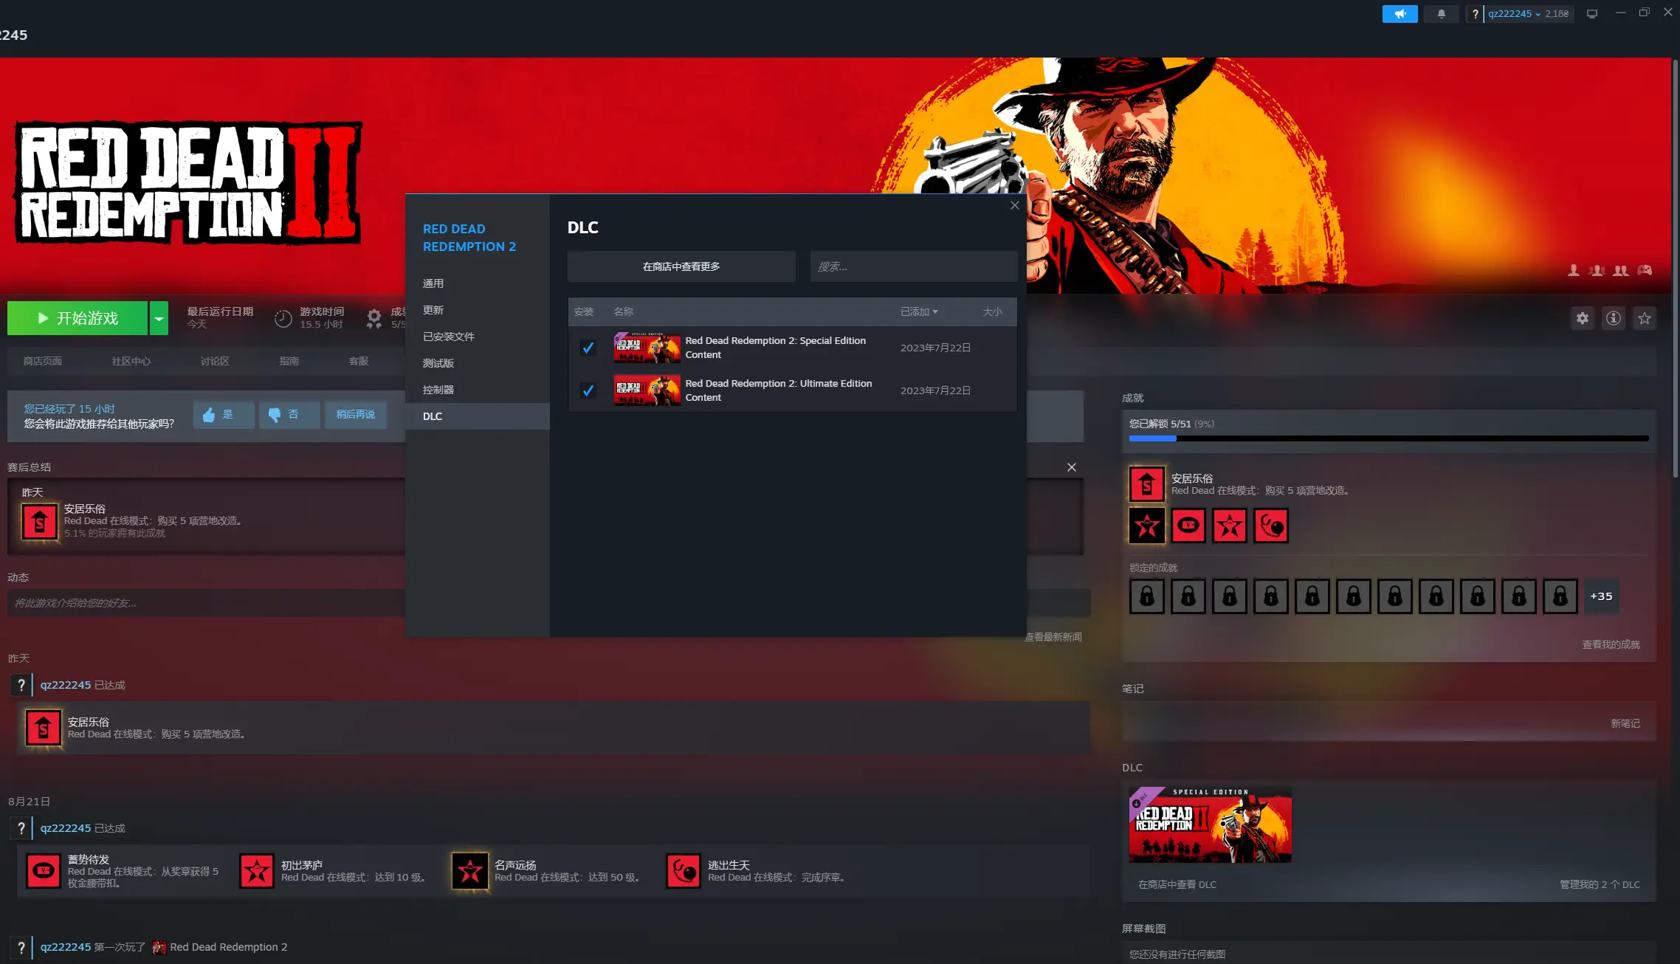Click the account avatar question-mark icon
The height and width of the screenshot is (964, 1680).
(1475, 13)
